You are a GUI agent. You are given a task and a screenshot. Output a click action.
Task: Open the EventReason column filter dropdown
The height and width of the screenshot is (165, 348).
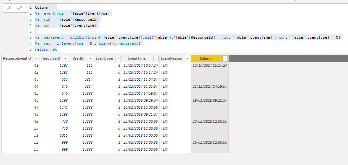coord(187,58)
